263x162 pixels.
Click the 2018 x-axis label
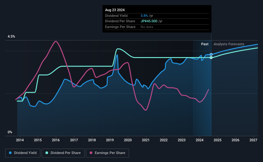92,140
